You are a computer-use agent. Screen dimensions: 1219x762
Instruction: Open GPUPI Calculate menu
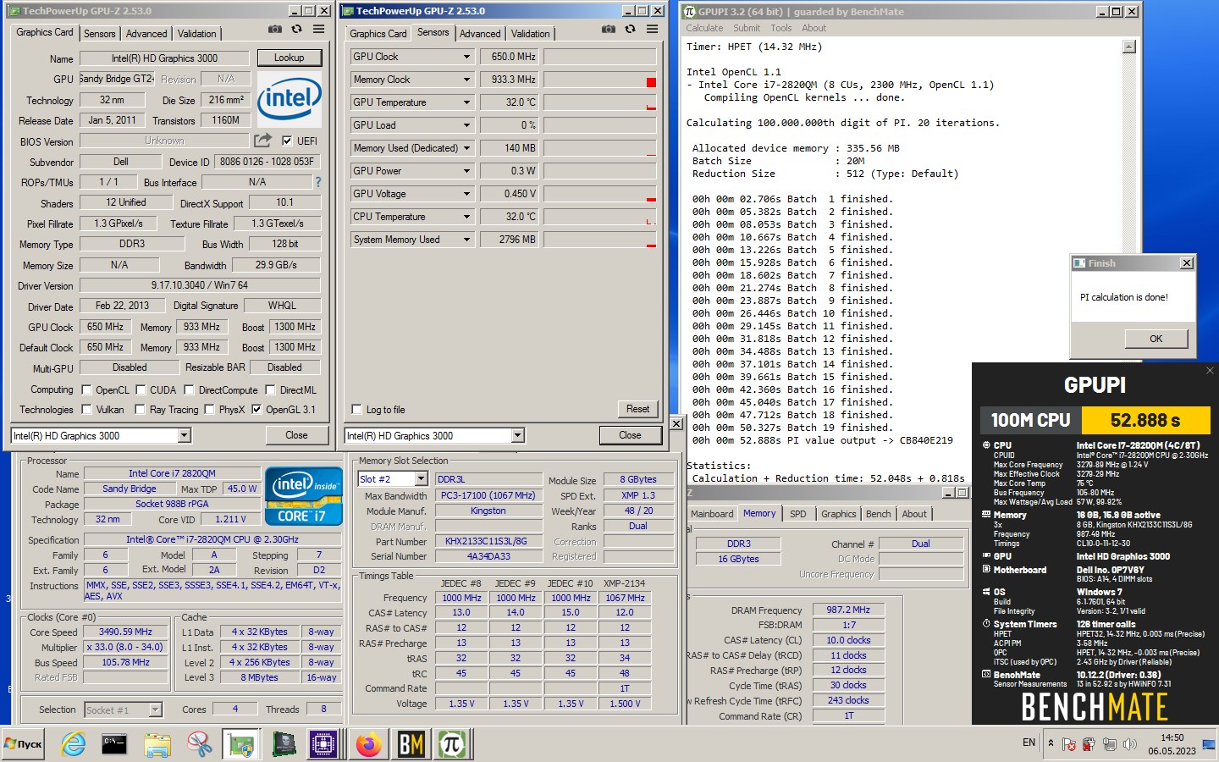pos(704,28)
